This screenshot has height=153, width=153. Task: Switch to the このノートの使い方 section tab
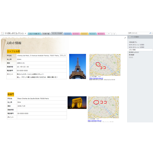pyautogui.click(x=34, y=34)
